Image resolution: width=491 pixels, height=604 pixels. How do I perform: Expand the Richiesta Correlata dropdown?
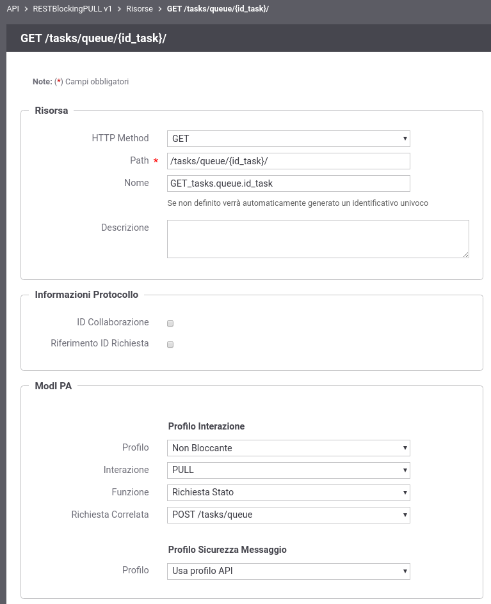pyautogui.click(x=289, y=515)
